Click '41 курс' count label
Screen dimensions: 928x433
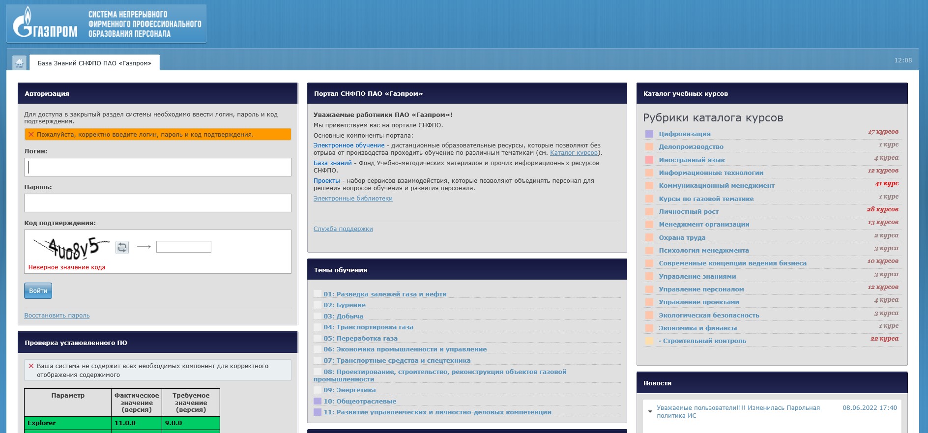887,183
